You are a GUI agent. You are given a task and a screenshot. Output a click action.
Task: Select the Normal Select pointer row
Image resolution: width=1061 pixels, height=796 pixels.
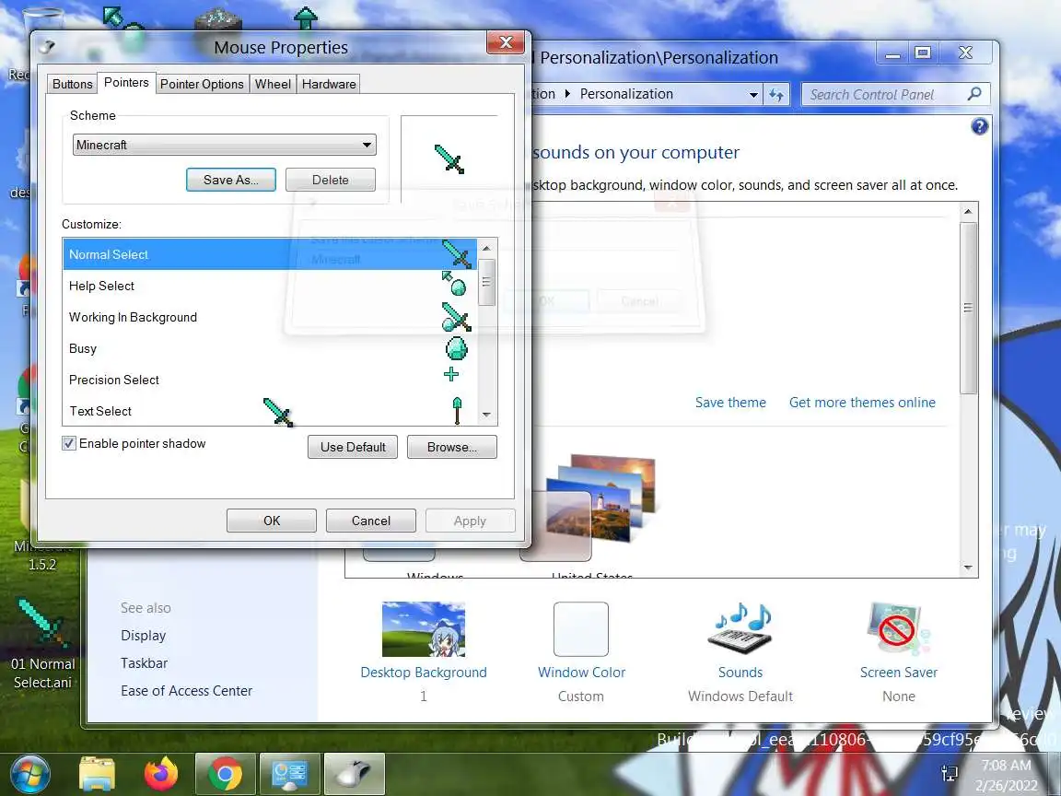pyautogui.click(x=269, y=254)
